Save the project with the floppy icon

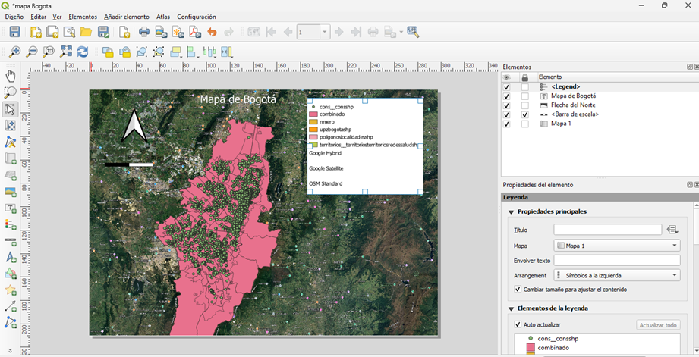click(x=14, y=32)
